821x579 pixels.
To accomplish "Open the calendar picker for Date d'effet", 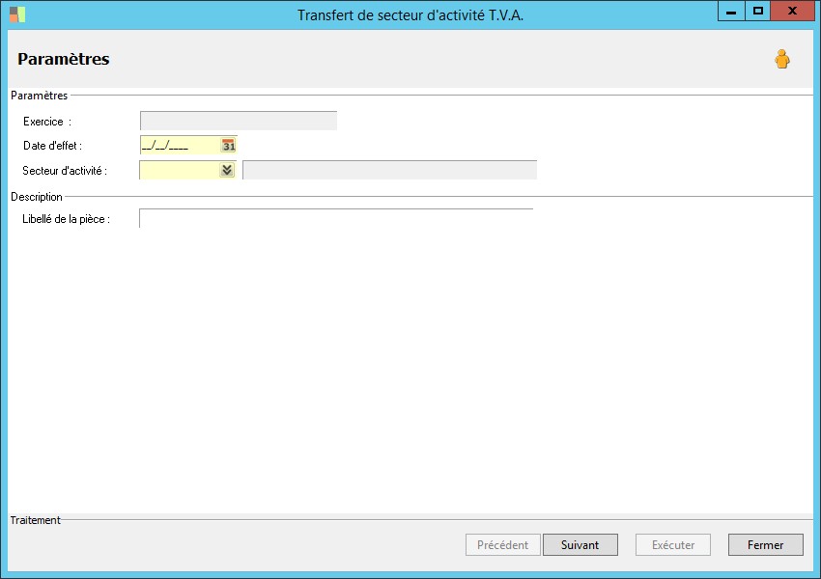I will pyautogui.click(x=228, y=146).
